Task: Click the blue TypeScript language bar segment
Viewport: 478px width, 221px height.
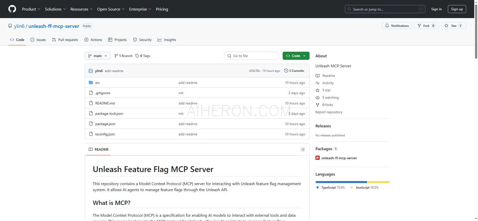Action: (x=341, y=182)
